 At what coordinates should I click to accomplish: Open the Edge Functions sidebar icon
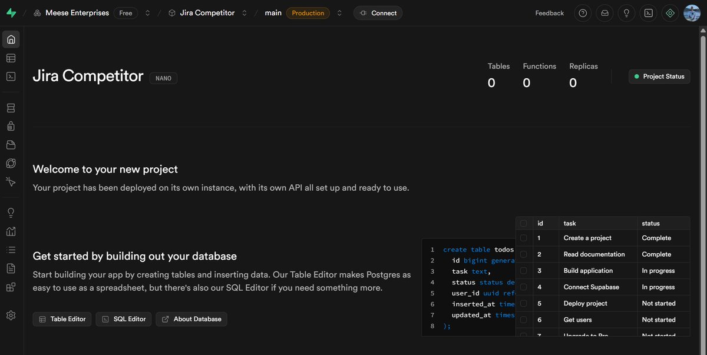click(11, 163)
